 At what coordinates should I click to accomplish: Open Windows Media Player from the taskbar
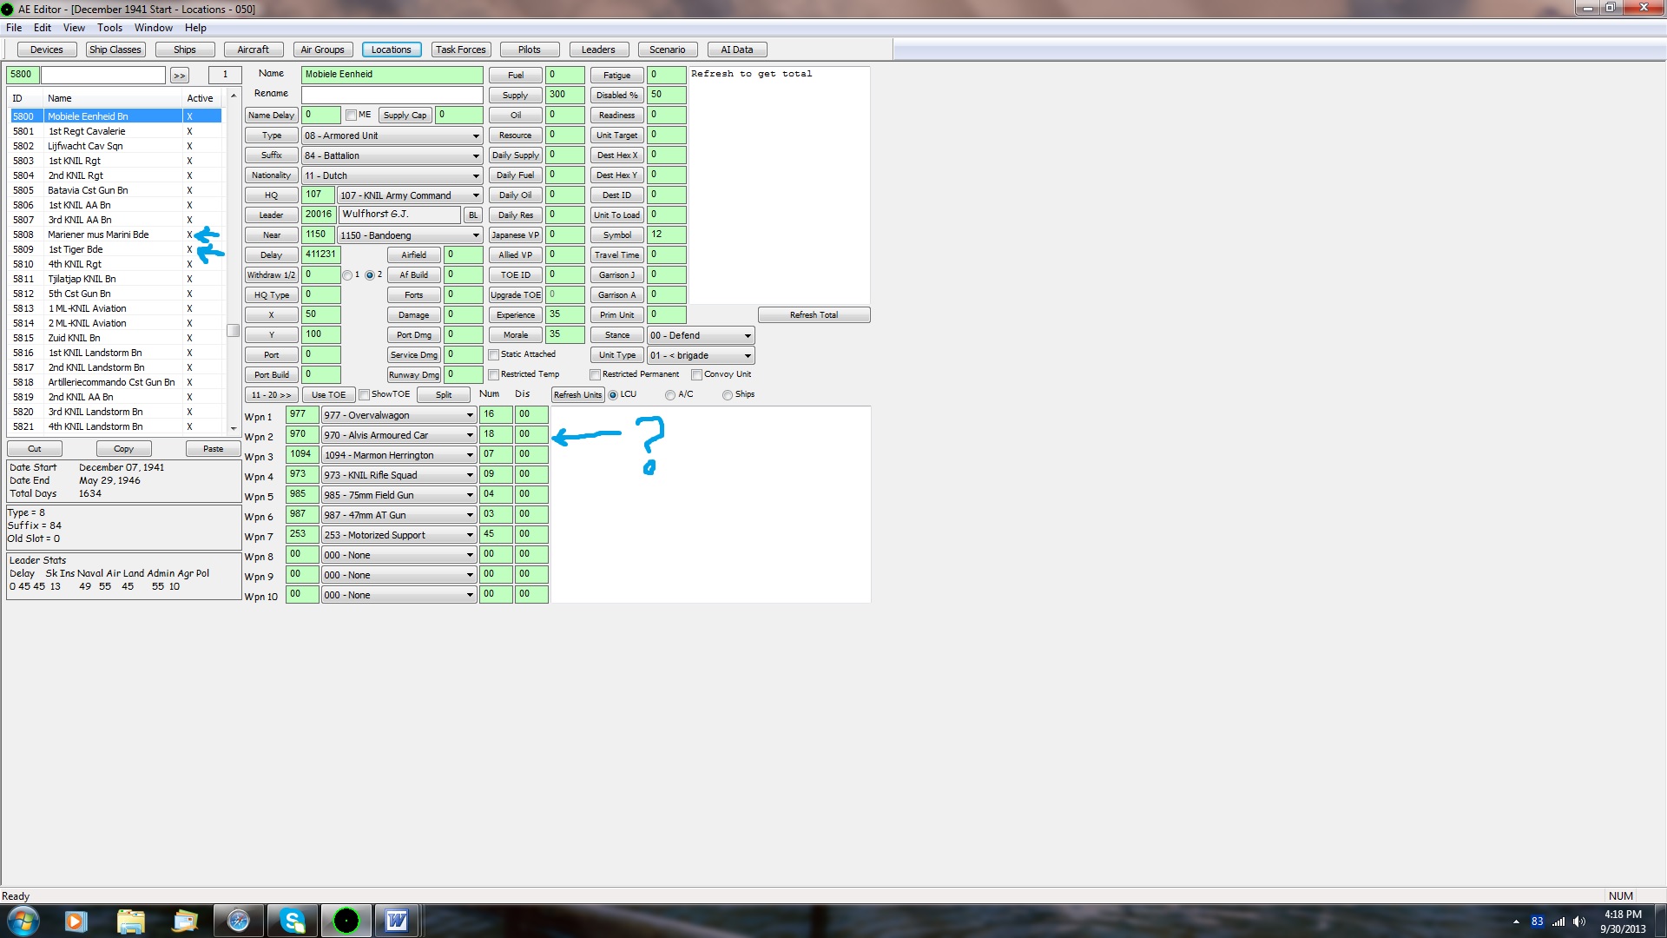[76, 921]
